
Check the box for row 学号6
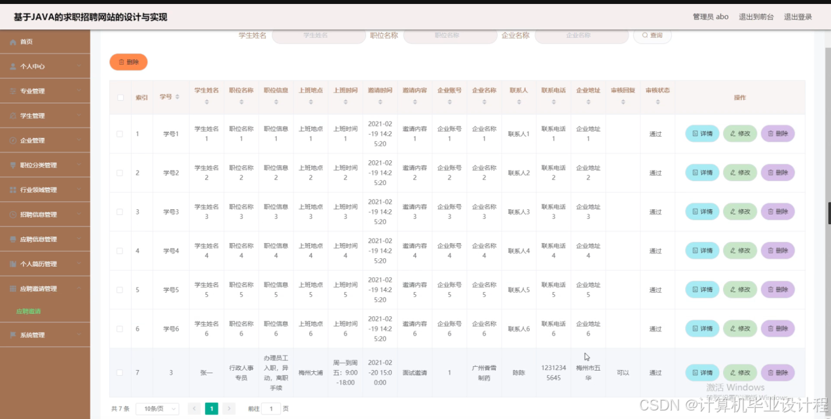click(120, 329)
